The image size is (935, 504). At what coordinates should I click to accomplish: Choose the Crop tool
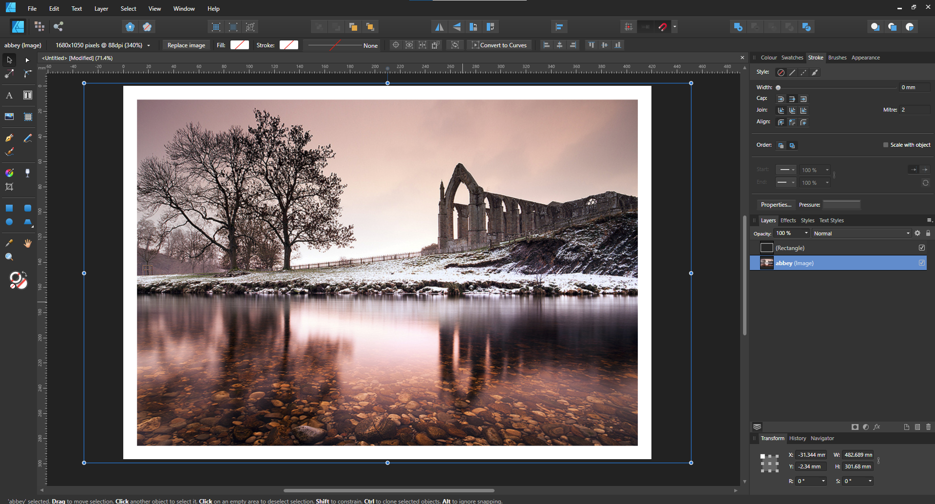pyautogui.click(x=9, y=187)
